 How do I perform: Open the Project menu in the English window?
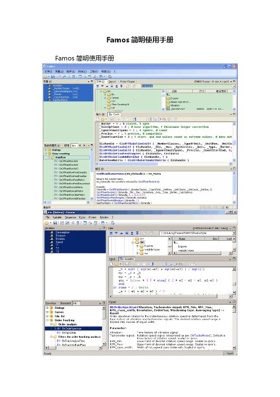[92, 217]
